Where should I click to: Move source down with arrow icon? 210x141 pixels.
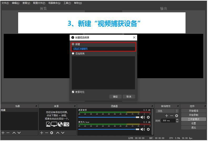63,133
